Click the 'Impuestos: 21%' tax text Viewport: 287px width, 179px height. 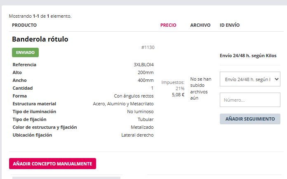[x=173, y=85]
